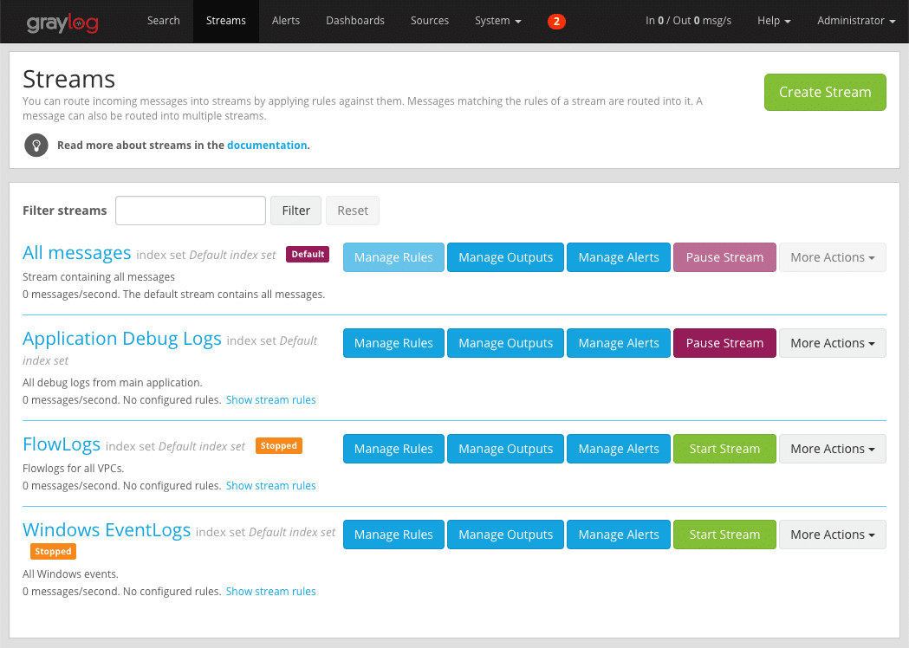Expand More Actions for Application Debug Logs
Screen dimensions: 909x648
(x=832, y=343)
